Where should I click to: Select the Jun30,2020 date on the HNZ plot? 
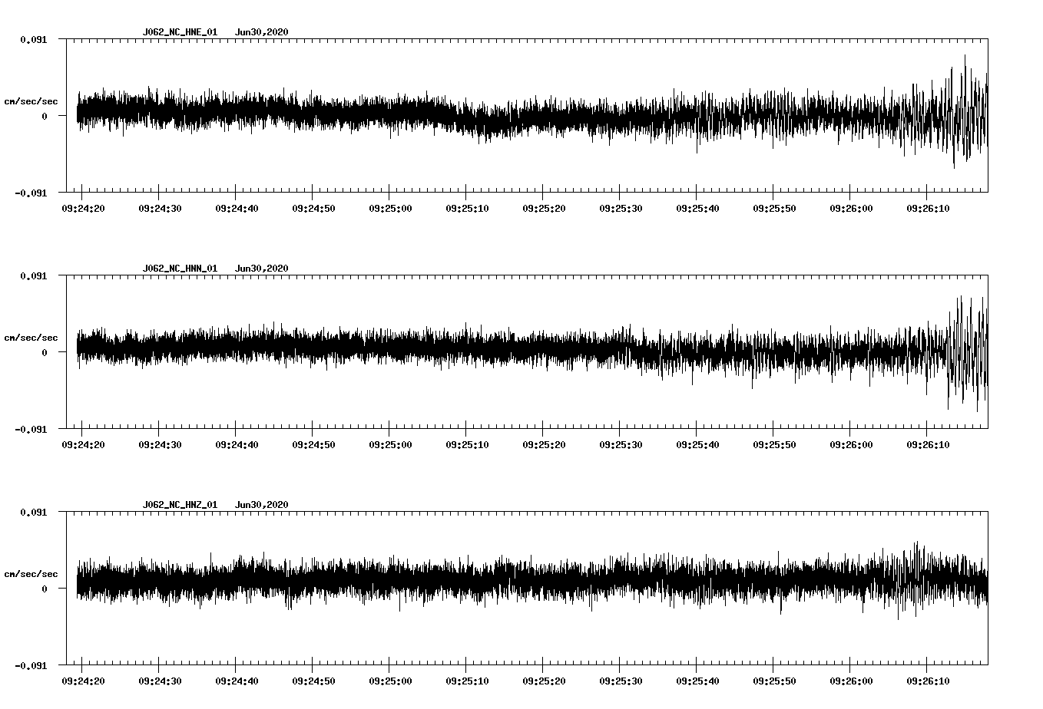click(262, 505)
